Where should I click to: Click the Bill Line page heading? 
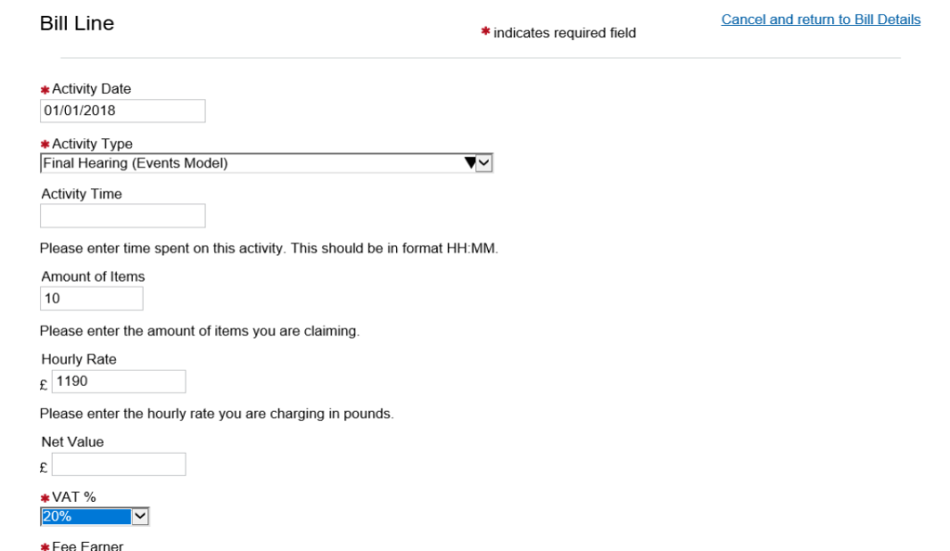[77, 24]
